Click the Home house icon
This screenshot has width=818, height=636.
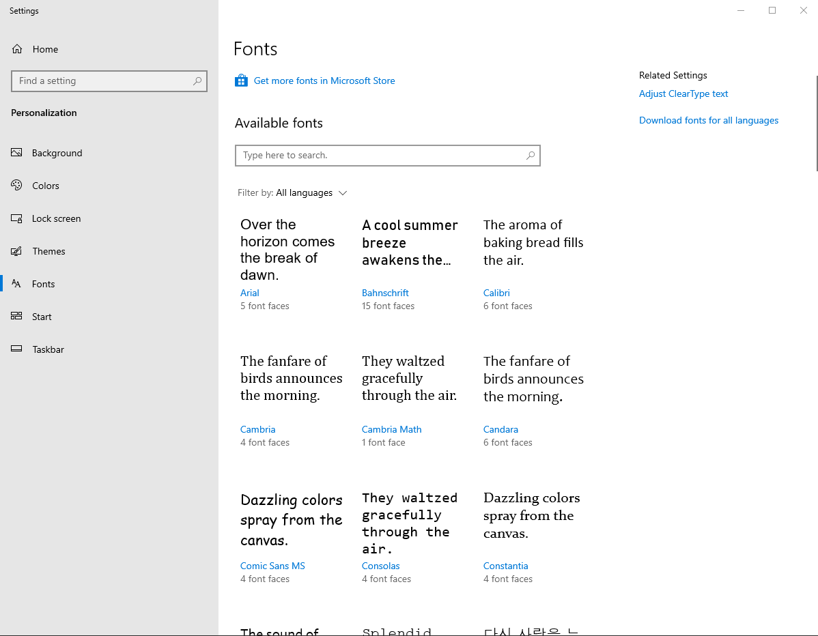point(17,49)
